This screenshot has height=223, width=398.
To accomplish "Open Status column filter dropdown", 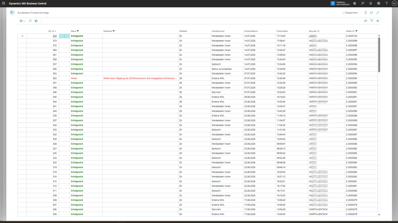I will (x=78, y=31).
